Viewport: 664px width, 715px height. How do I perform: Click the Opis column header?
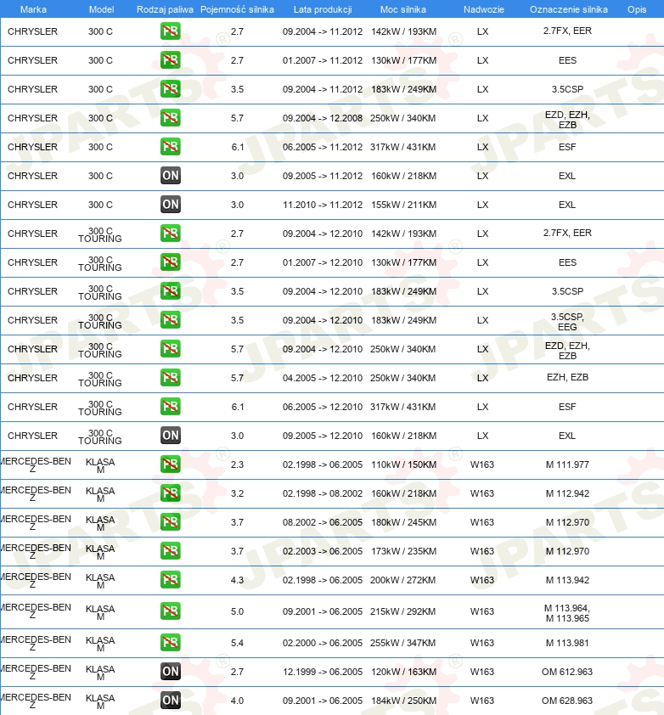click(x=637, y=9)
